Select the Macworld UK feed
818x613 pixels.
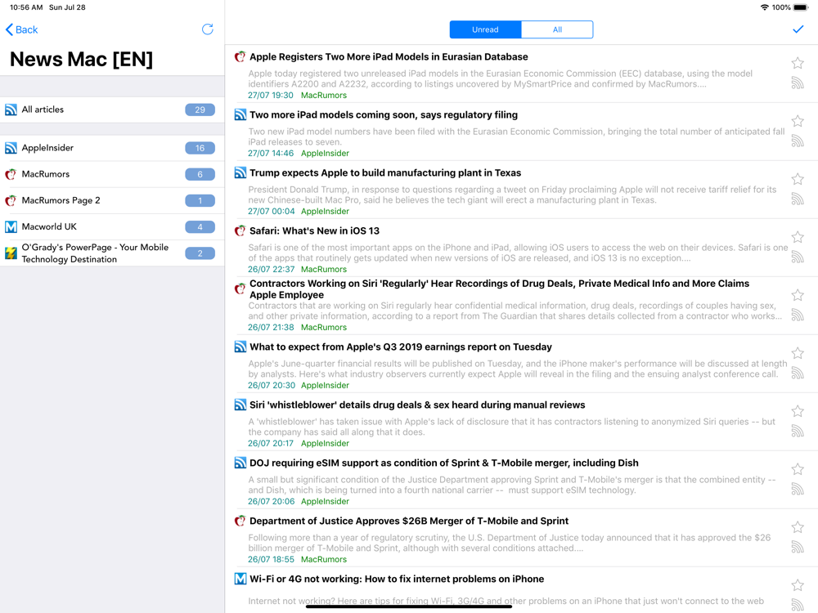coord(112,226)
